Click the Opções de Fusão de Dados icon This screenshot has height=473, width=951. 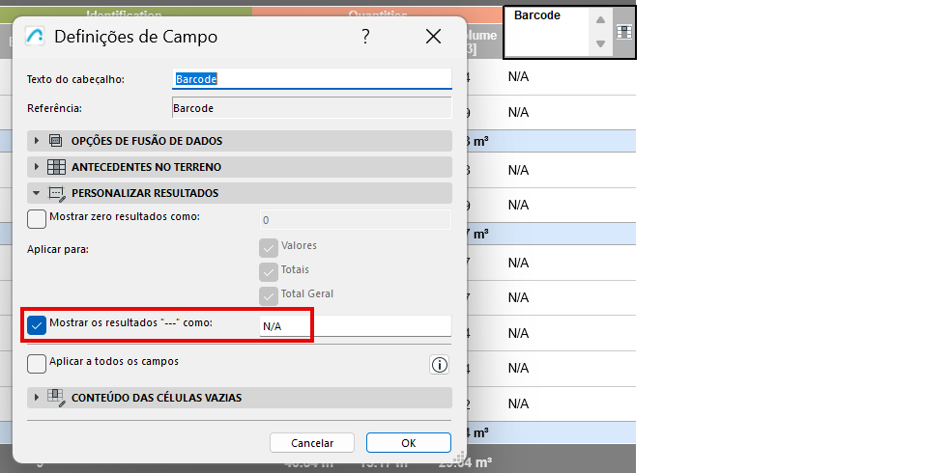56,141
